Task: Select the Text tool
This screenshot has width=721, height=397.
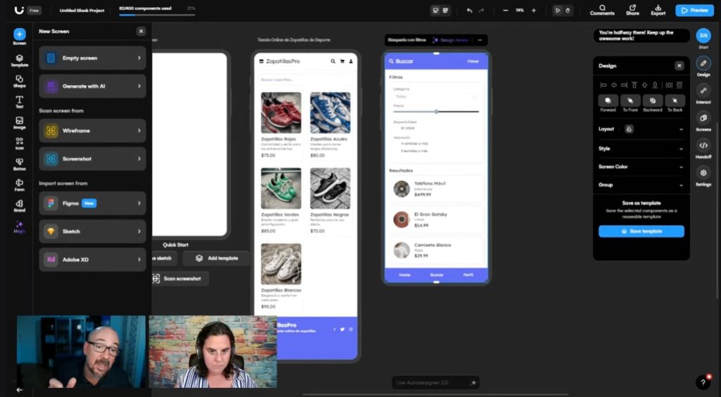Action: (19, 102)
